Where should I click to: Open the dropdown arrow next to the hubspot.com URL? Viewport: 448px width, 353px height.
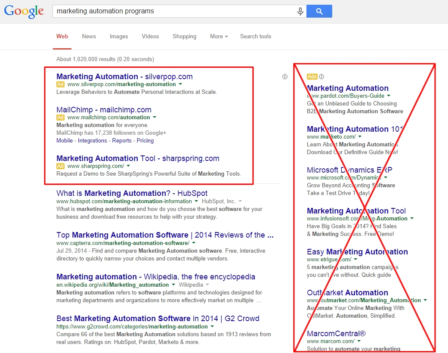(x=196, y=201)
